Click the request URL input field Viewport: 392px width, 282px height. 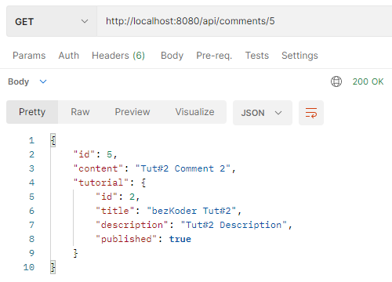(x=245, y=21)
